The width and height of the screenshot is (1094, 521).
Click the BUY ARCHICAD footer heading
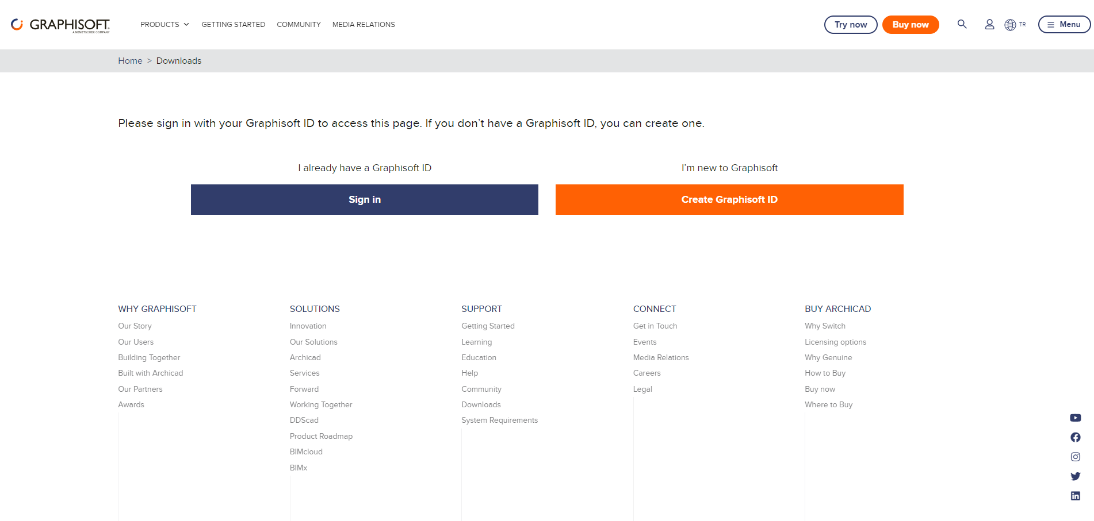(837, 309)
